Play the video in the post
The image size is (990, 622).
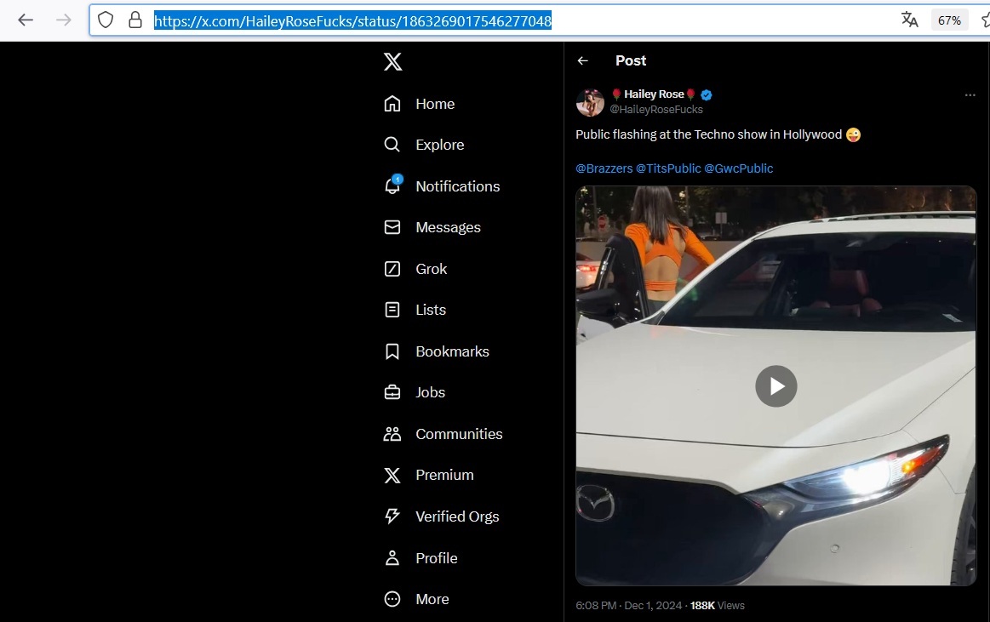776,386
